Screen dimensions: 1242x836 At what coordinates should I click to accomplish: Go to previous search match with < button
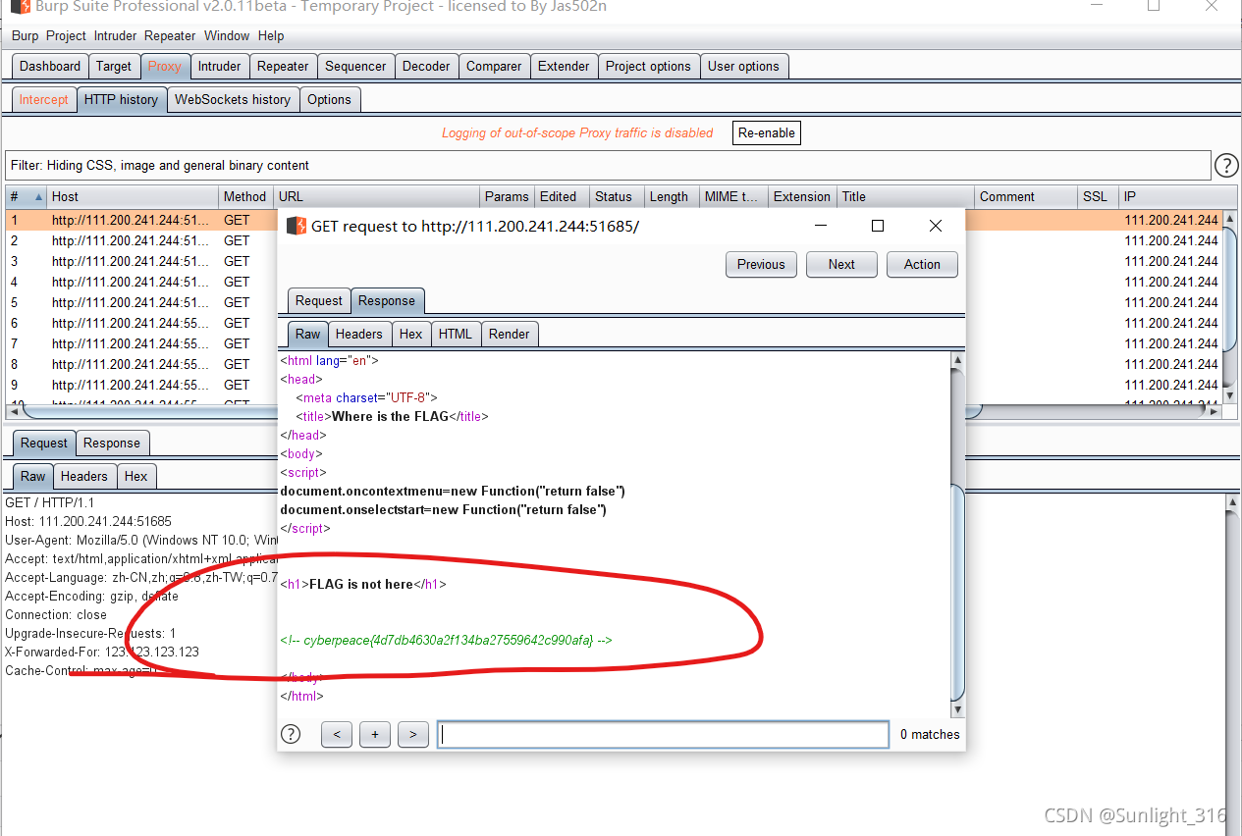tap(337, 734)
